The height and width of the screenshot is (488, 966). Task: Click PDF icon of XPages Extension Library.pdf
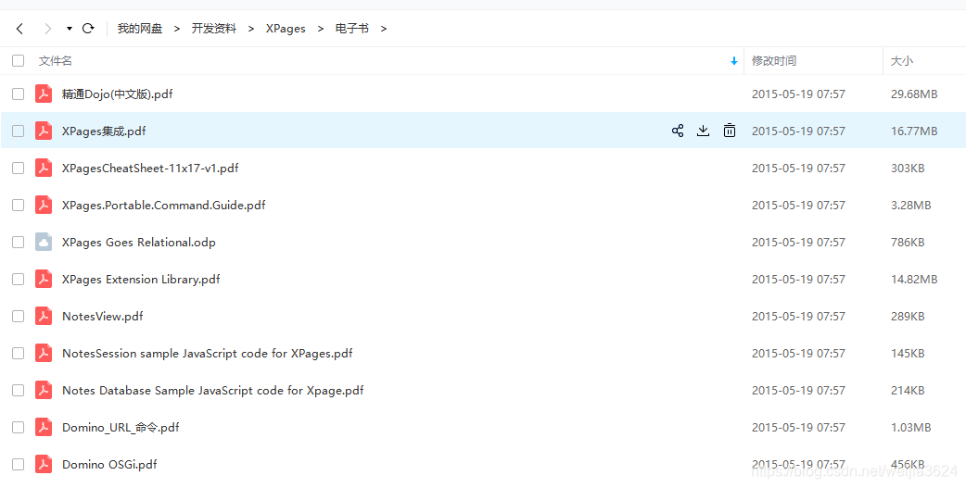(x=44, y=279)
